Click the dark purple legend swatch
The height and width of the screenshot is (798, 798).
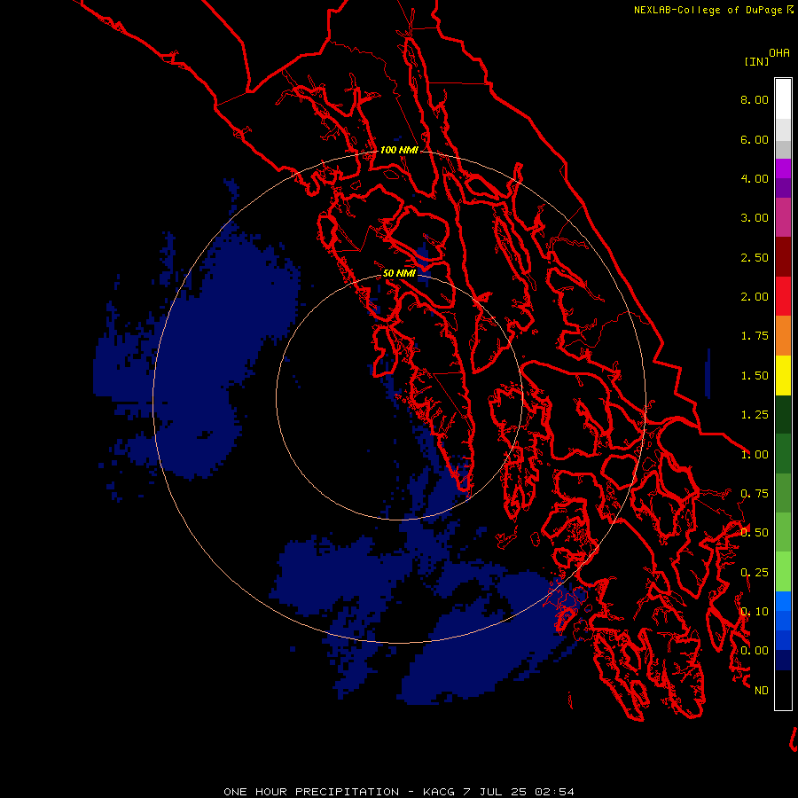tap(783, 188)
